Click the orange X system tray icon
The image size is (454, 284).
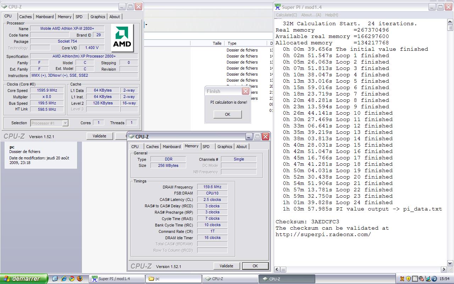click(x=402, y=279)
